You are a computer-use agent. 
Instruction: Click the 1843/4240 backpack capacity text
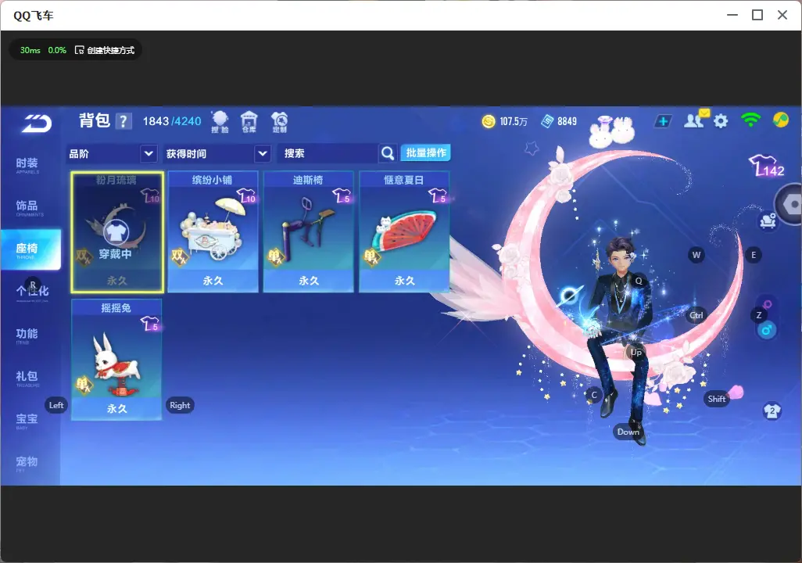click(172, 121)
